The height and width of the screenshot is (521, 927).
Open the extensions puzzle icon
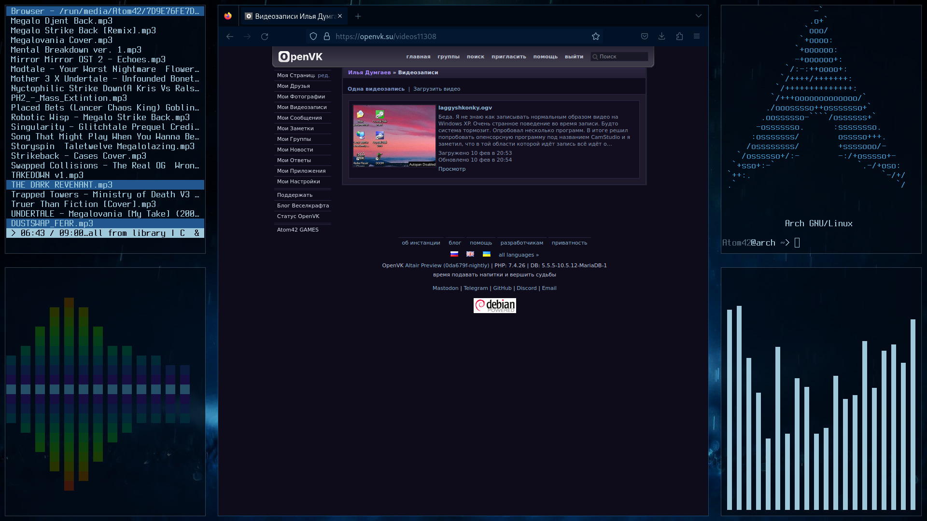click(679, 37)
